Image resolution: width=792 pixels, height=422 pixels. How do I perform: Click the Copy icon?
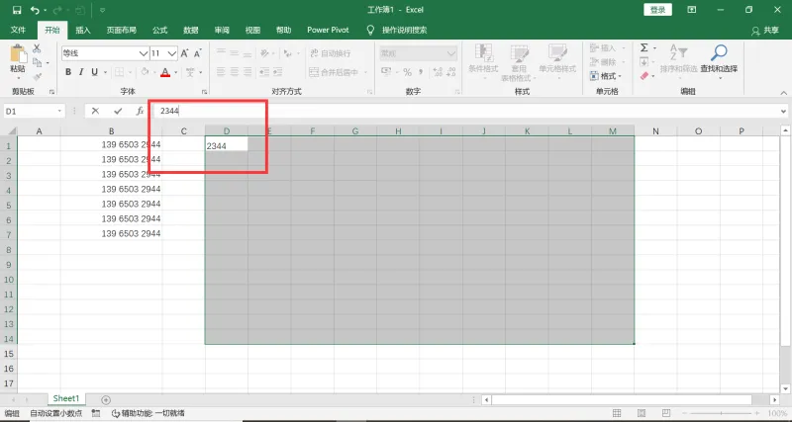[37, 62]
